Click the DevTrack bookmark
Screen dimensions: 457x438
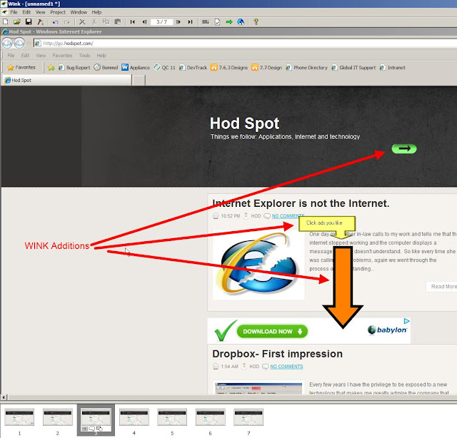[193, 68]
